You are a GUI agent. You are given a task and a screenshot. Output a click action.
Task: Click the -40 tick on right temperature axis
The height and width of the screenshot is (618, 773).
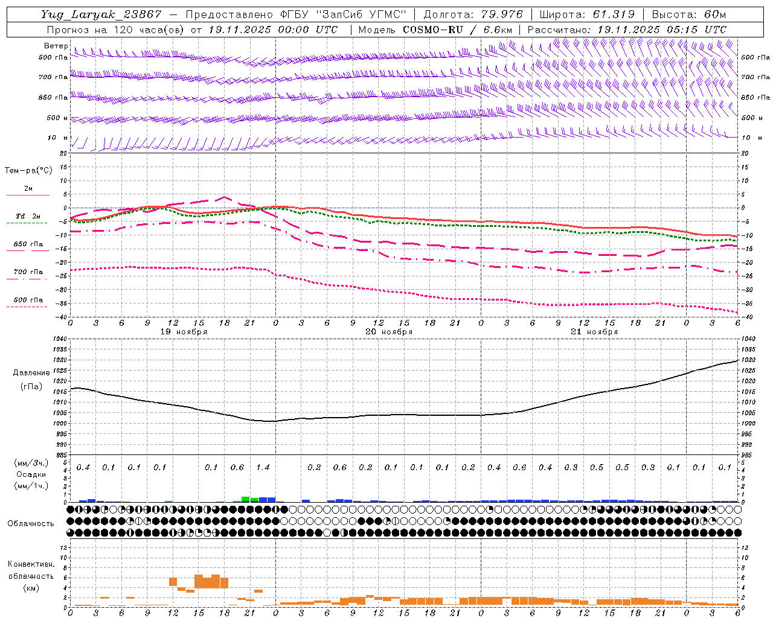(x=746, y=317)
